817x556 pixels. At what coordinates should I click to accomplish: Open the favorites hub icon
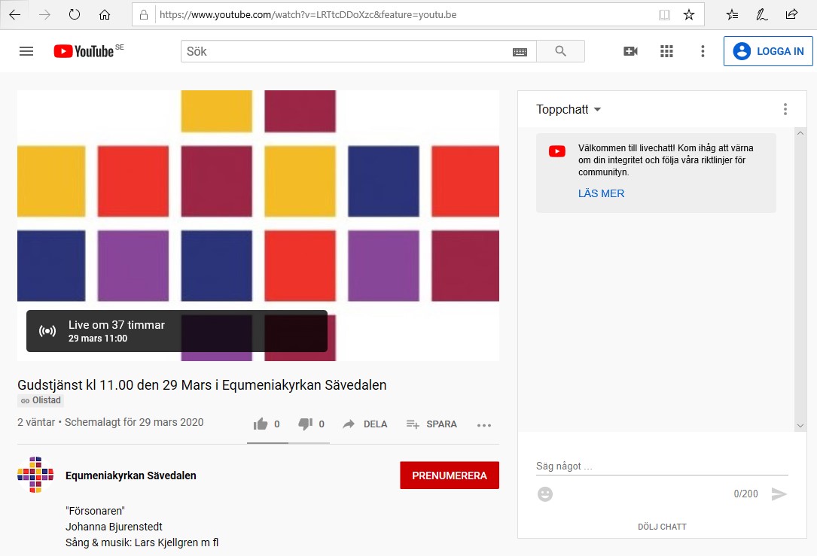tap(732, 14)
